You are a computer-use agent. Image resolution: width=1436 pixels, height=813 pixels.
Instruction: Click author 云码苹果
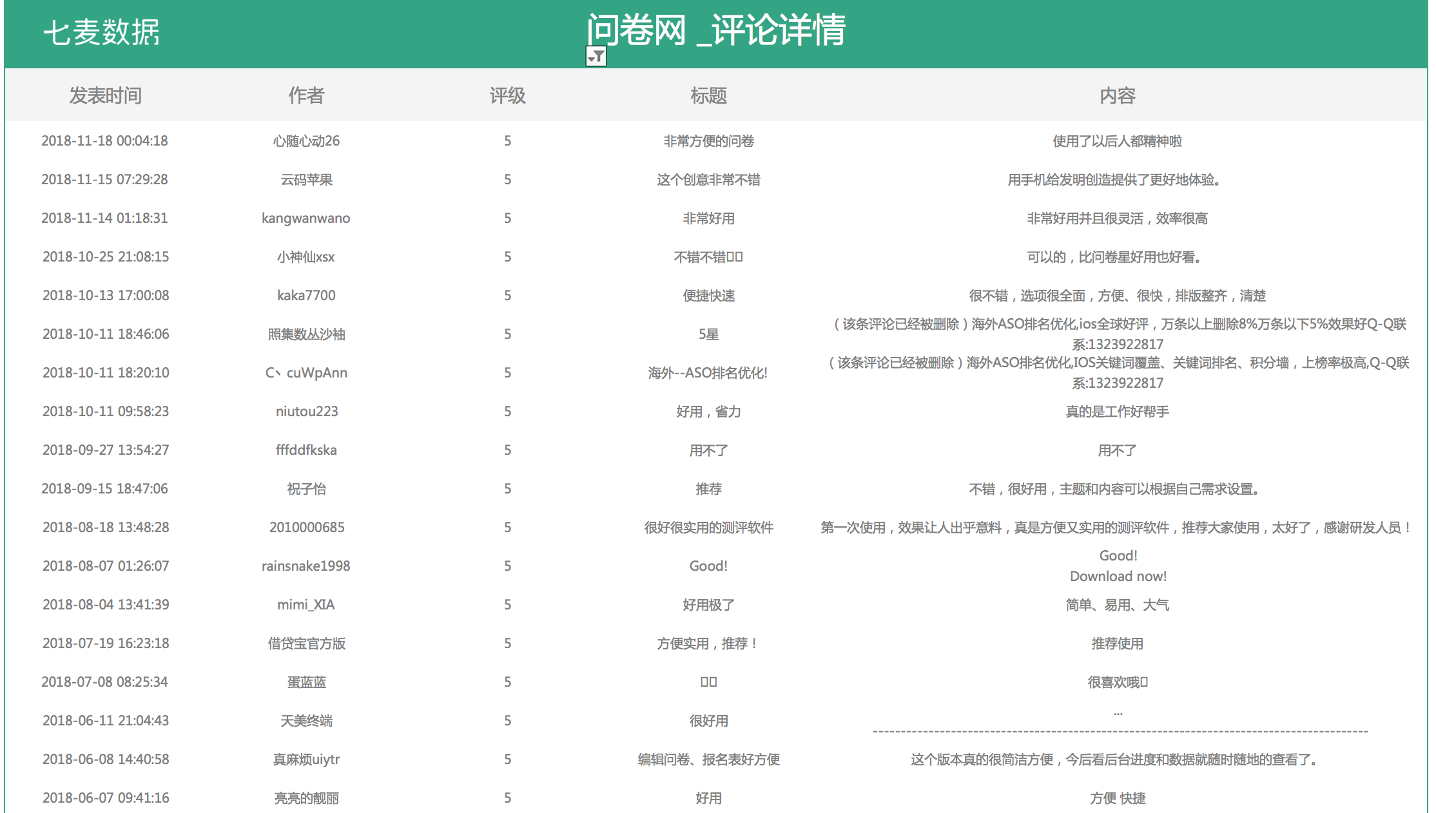[306, 180]
